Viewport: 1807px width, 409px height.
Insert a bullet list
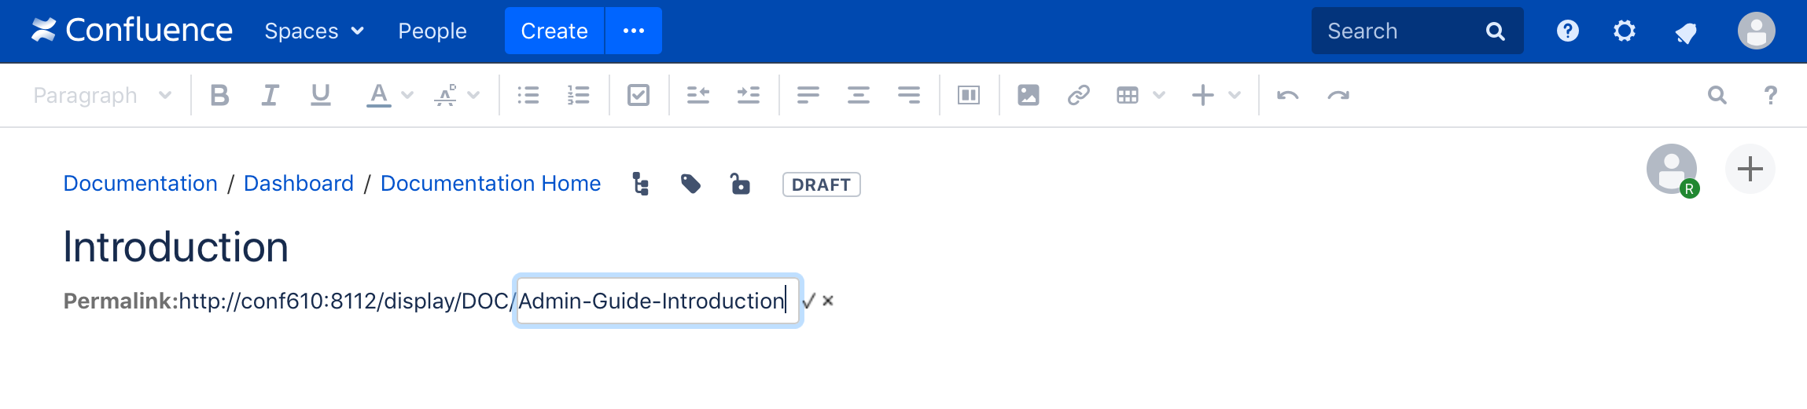click(528, 95)
